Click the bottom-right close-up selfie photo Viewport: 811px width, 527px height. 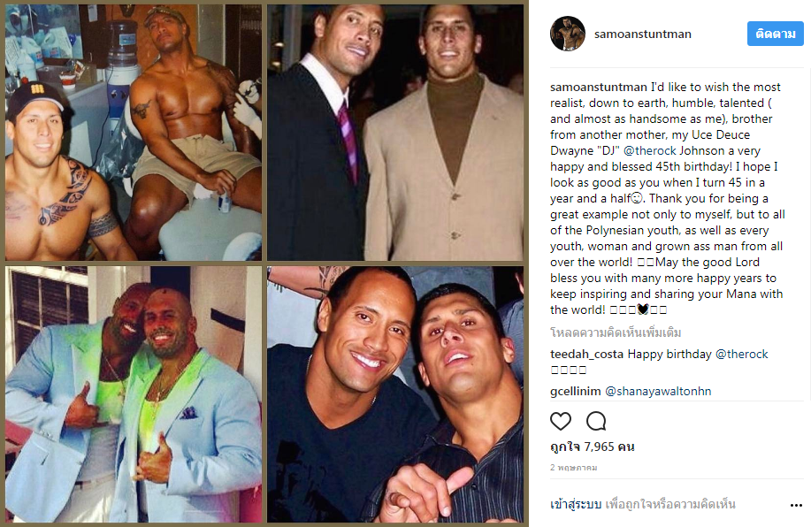point(395,394)
